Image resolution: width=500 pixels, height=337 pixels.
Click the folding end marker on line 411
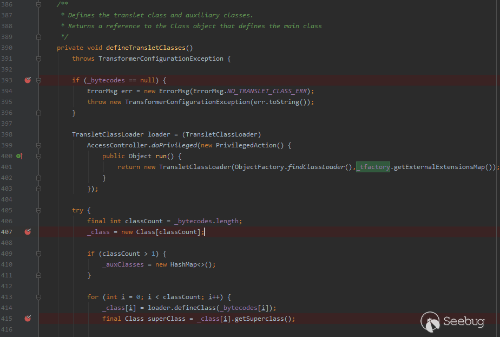click(x=38, y=275)
